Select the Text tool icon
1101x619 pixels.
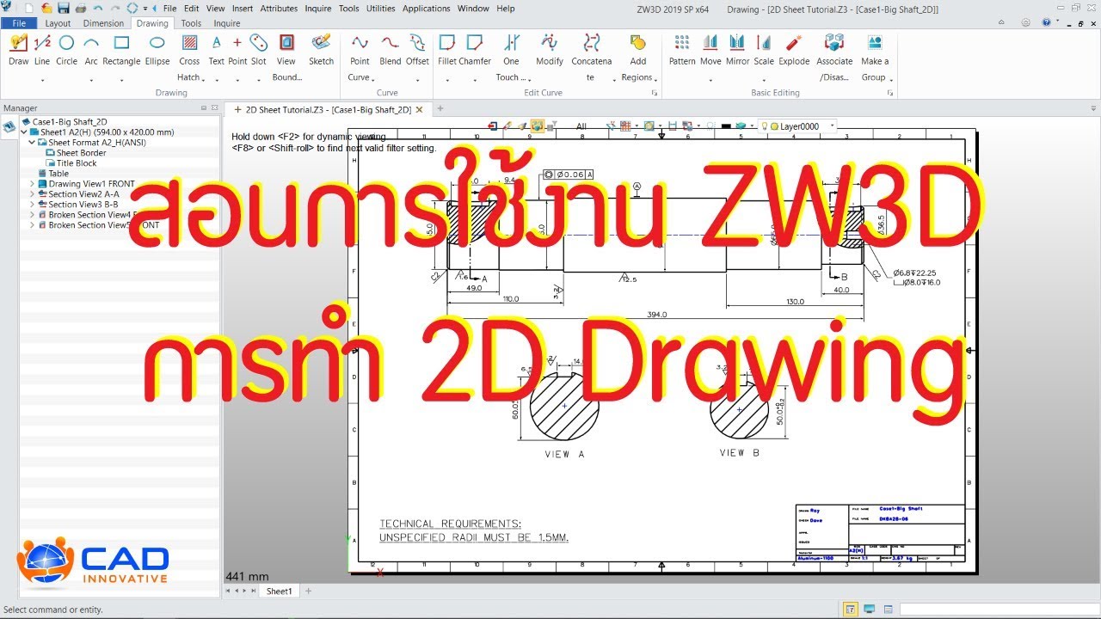coord(216,43)
